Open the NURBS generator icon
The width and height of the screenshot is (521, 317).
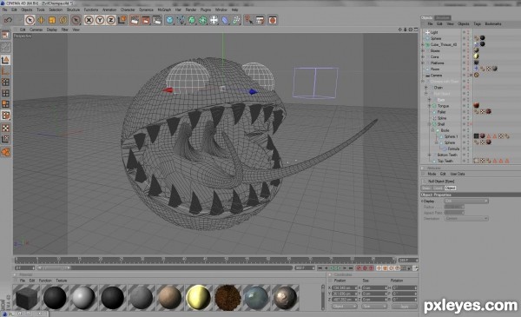[x=192, y=20]
